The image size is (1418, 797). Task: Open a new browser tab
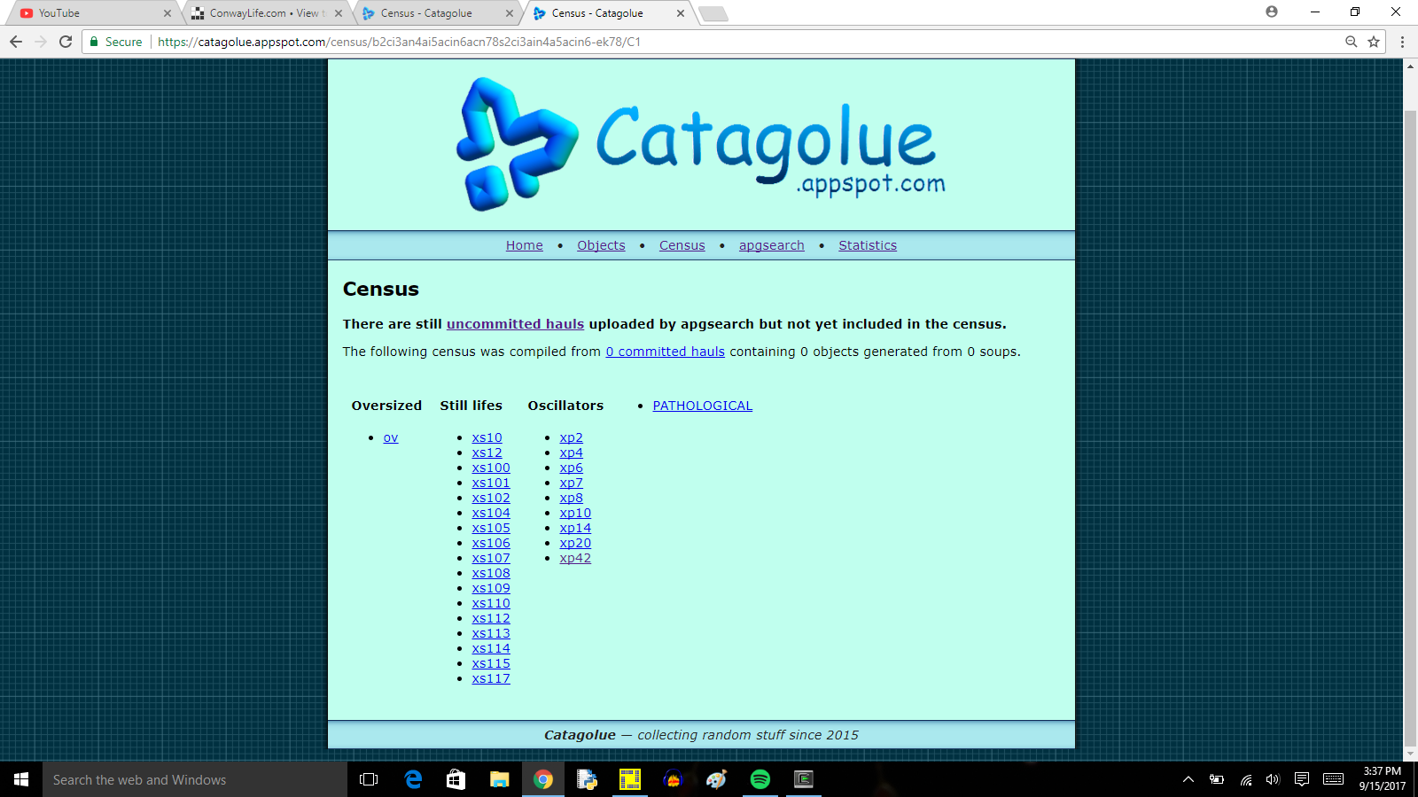pos(713,13)
